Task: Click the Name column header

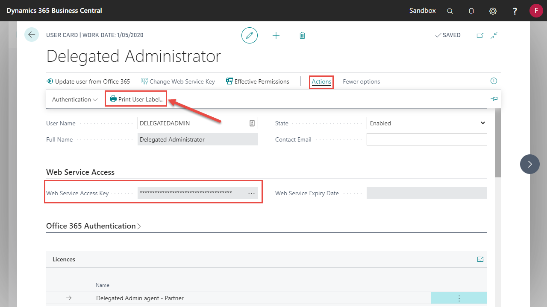Action: (103, 285)
